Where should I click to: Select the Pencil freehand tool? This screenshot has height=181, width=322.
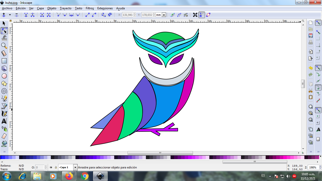click(x=4, y=99)
